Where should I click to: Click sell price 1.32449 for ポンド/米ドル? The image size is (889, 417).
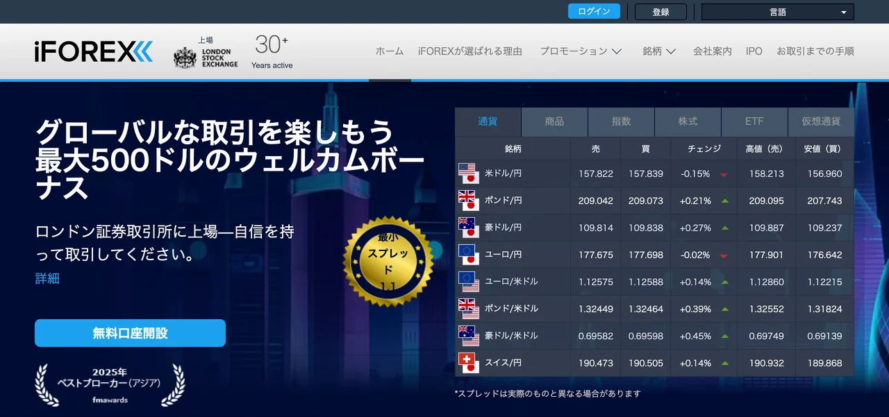pyautogui.click(x=596, y=309)
